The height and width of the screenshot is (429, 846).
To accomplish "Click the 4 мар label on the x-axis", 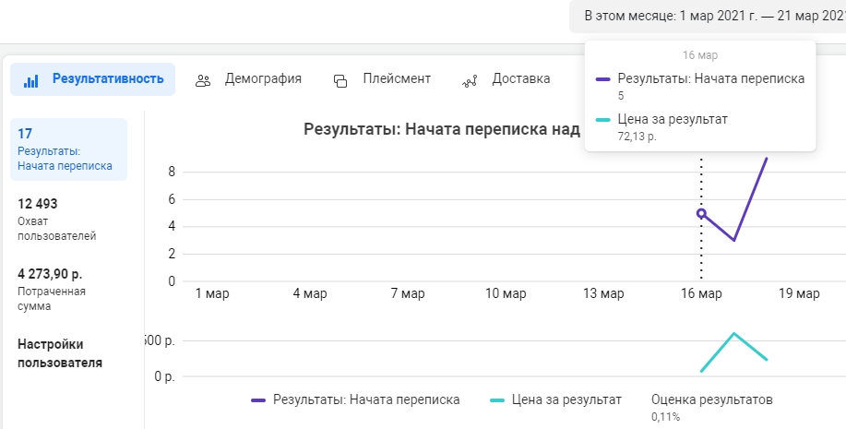I will pyautogui.click(x=310, y=293).
